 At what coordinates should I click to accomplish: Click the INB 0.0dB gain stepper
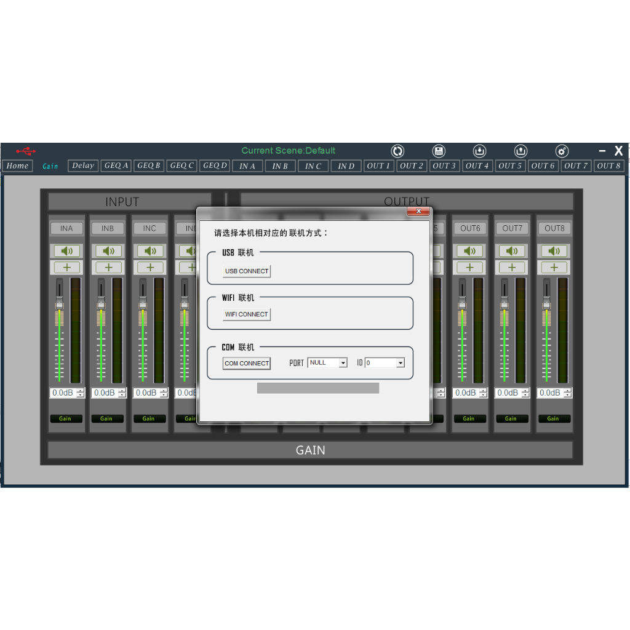point(122,393)
